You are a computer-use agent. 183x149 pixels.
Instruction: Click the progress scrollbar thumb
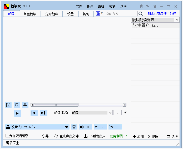56,105
